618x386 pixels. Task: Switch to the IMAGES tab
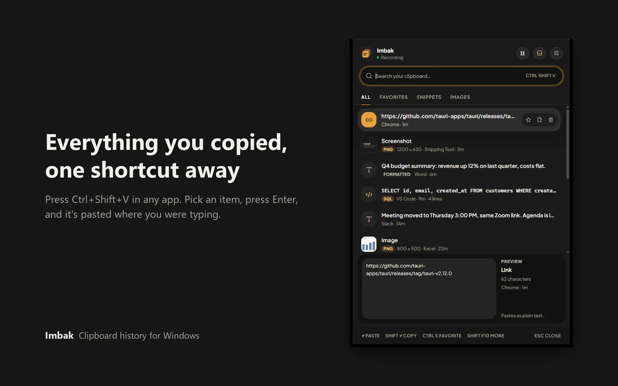[460, 97]
